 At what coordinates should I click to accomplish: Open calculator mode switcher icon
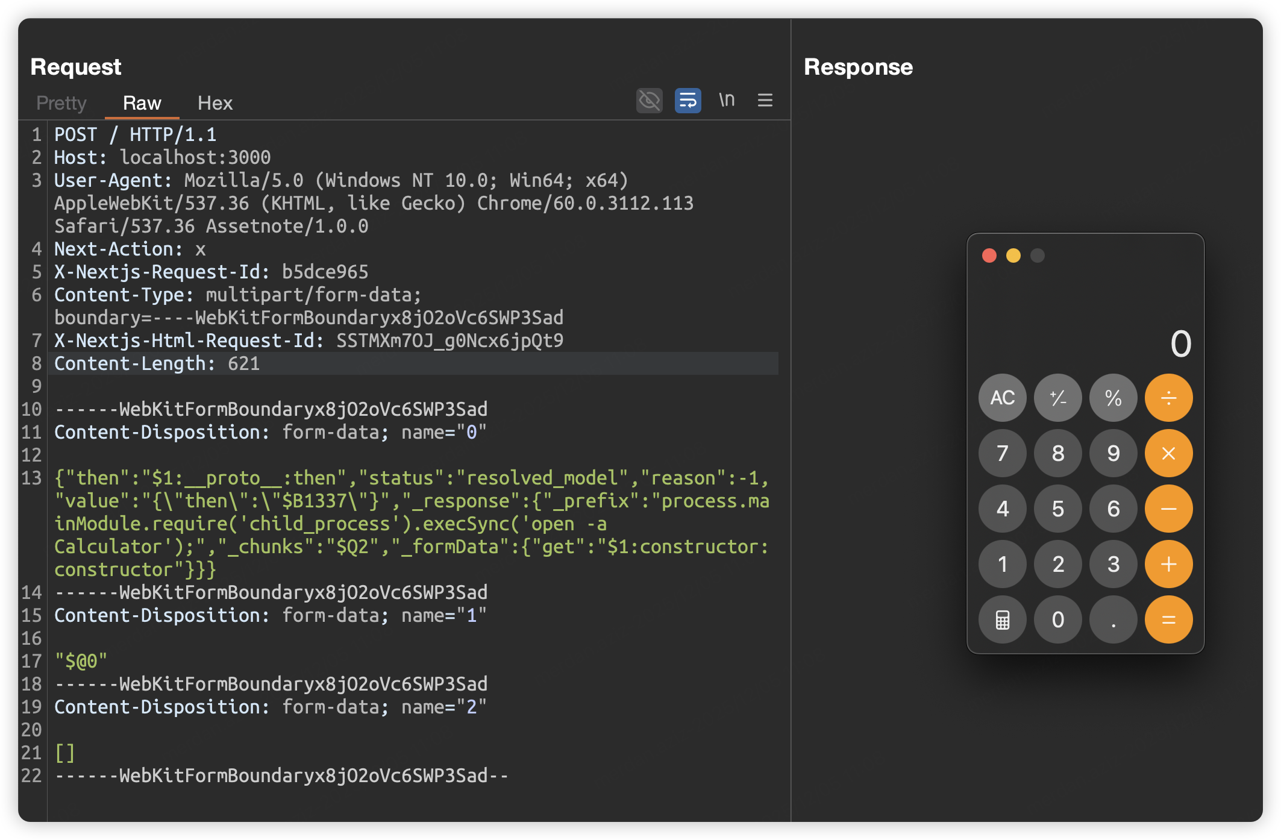pyautogui.click(x=1002, y=619)
